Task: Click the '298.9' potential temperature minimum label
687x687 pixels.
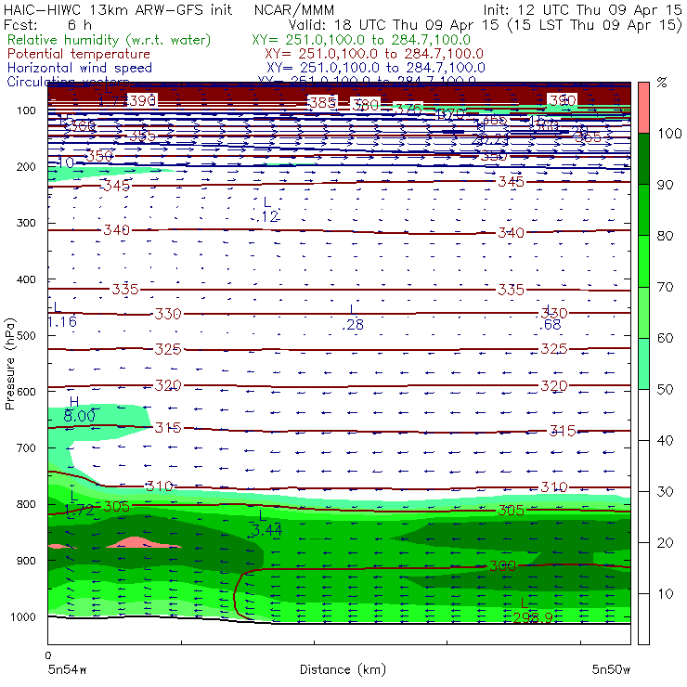Action: pyautogui.click(x=533, y=617)
